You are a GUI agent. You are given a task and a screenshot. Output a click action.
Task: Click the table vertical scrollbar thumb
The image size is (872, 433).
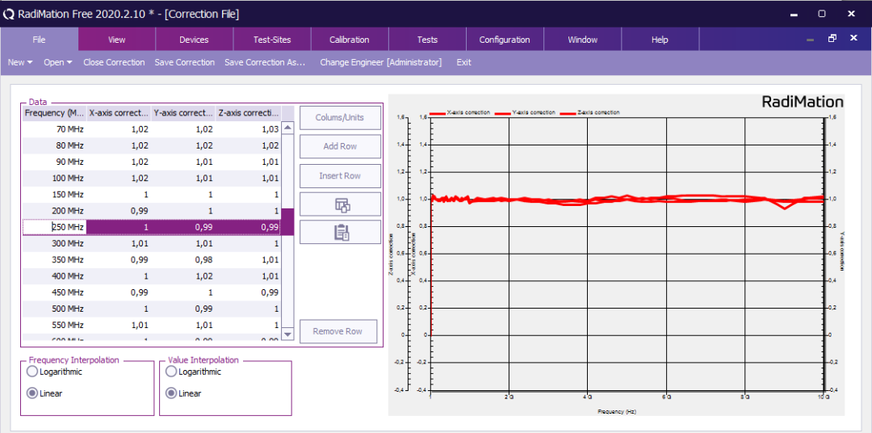coord(287,221)
